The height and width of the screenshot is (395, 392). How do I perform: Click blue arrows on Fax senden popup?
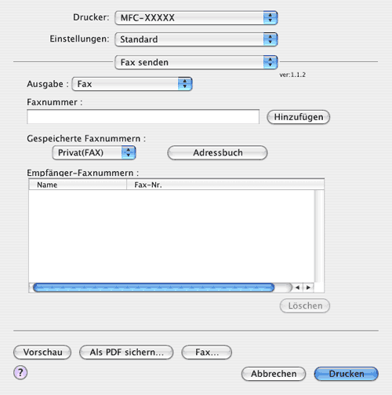point(270,62)
